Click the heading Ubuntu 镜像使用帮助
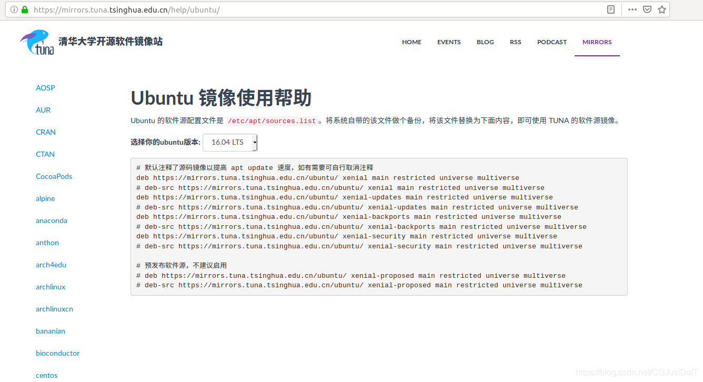Screen dimensions: 703x382 click(221, 98)
